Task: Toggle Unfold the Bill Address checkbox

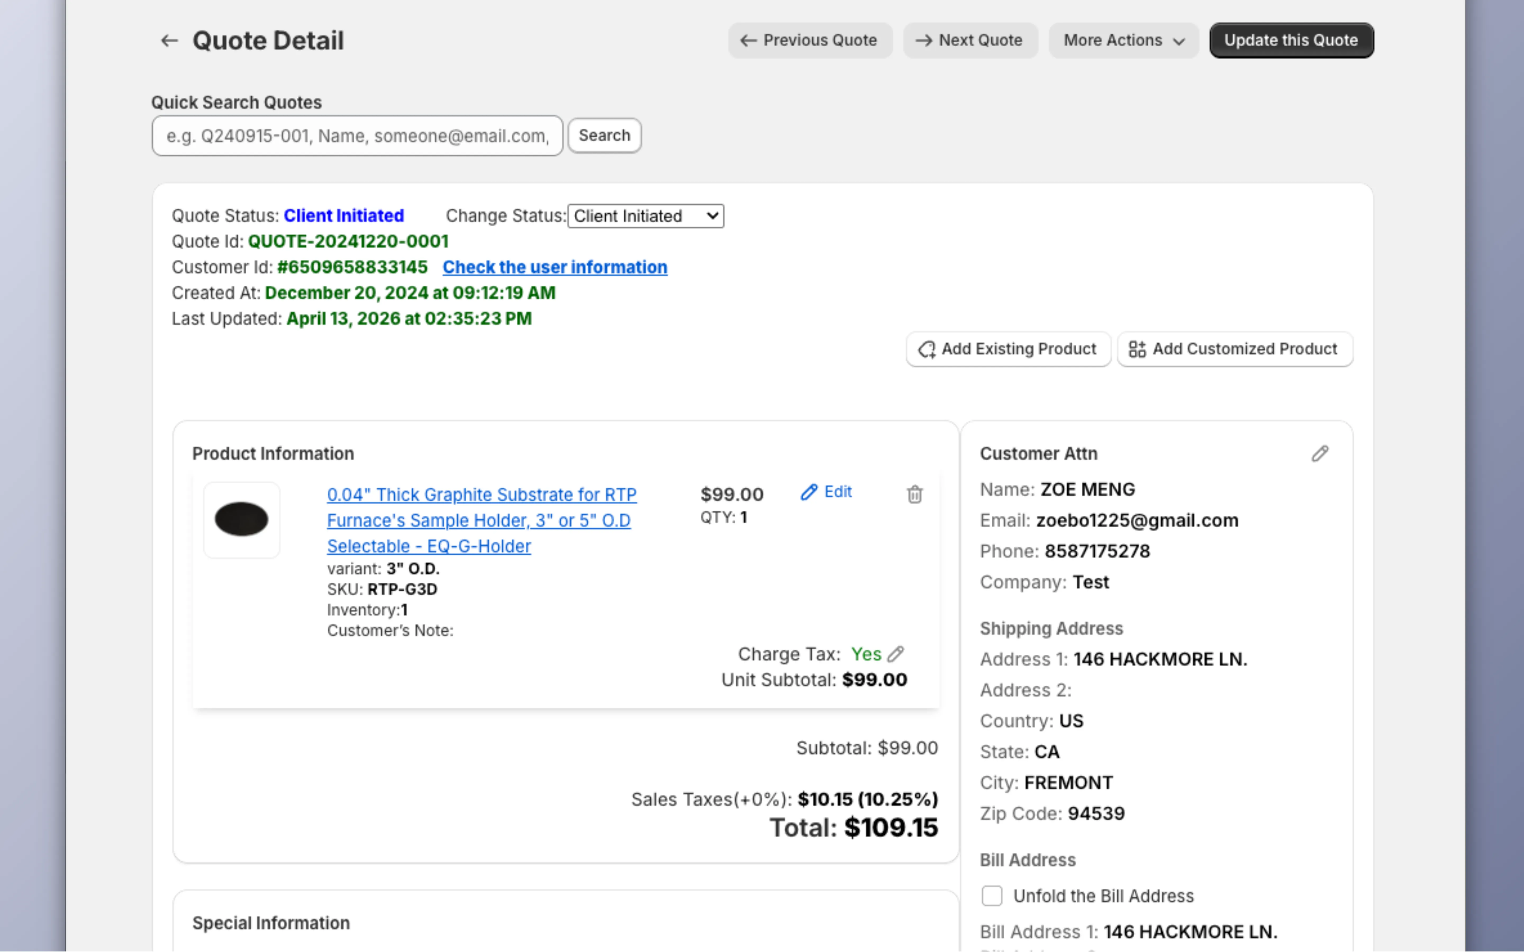Action: [x=992, y=895]
